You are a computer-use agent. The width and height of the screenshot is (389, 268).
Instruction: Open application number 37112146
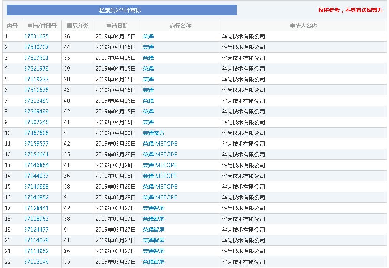36,262
